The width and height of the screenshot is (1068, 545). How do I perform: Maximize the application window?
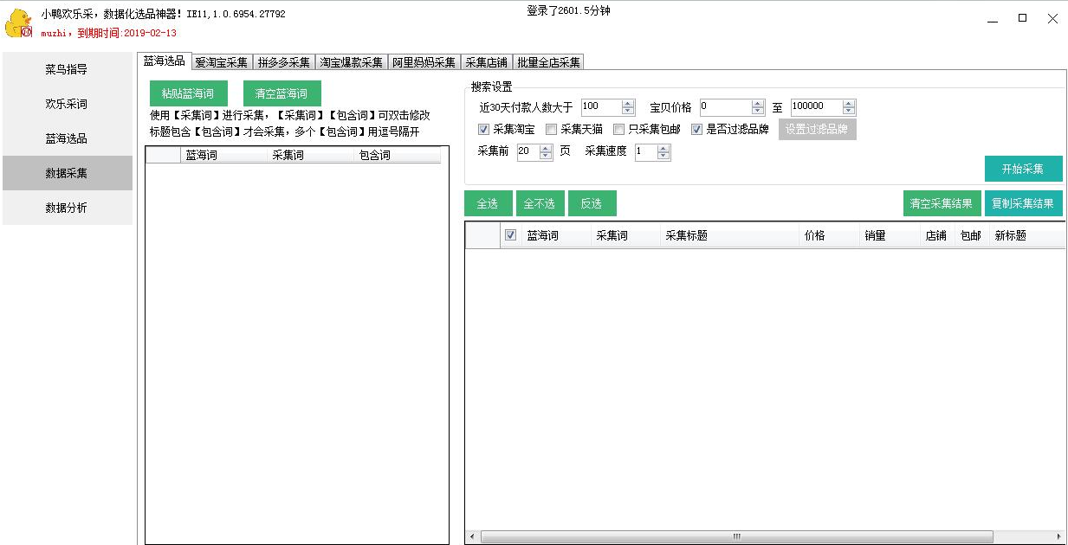[x=1022, y=18]
